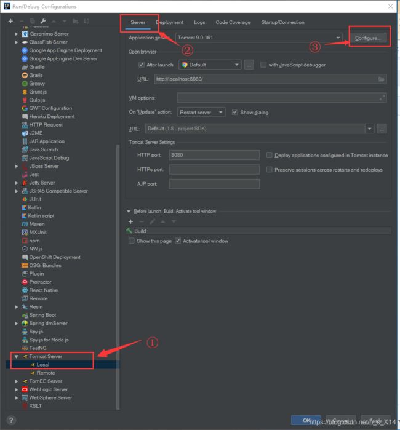Viewport: 400px width, 430px height.
Task: Enable Preserve sessions across restarts checkbox
Action: [270, 170]
